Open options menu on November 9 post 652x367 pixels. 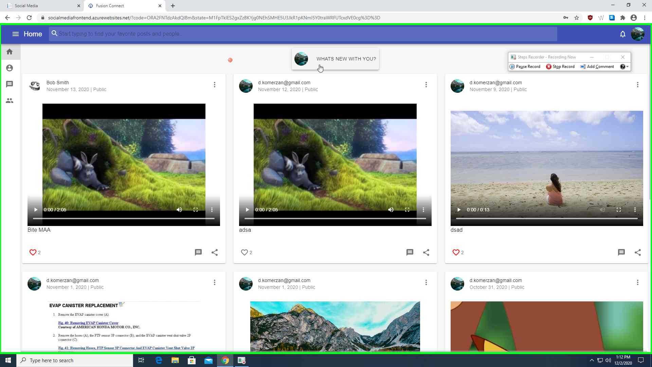click(638, 85)
